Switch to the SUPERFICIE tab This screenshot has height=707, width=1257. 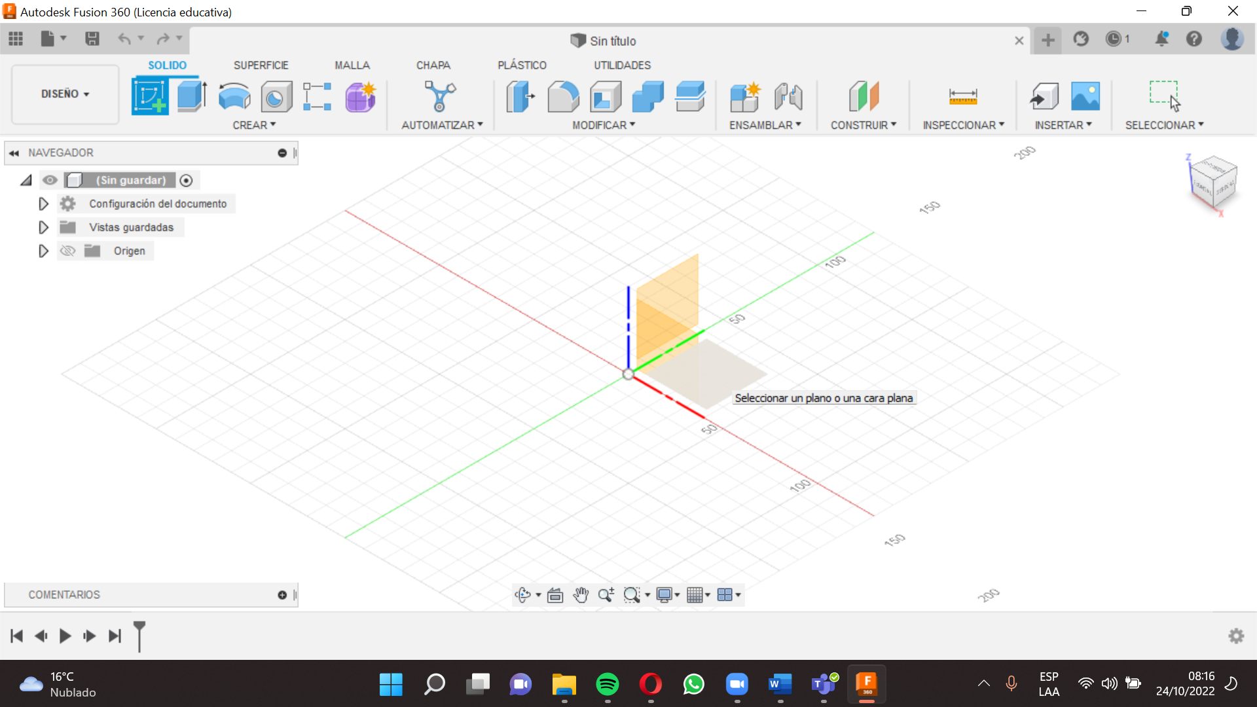point(261,65)
